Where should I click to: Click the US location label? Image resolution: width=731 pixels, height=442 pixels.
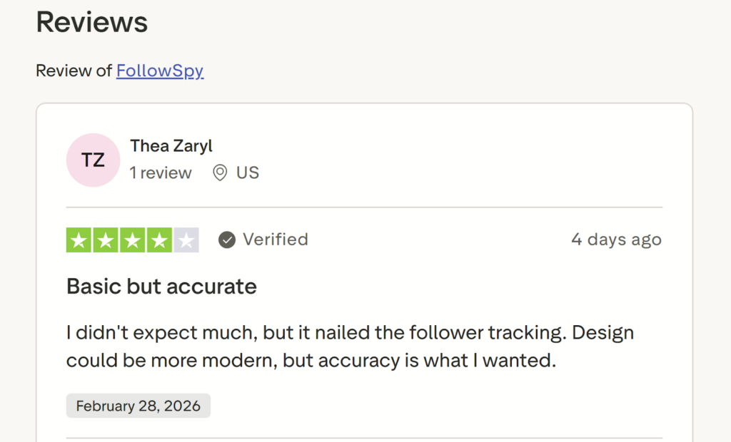[x=248, y=173]
